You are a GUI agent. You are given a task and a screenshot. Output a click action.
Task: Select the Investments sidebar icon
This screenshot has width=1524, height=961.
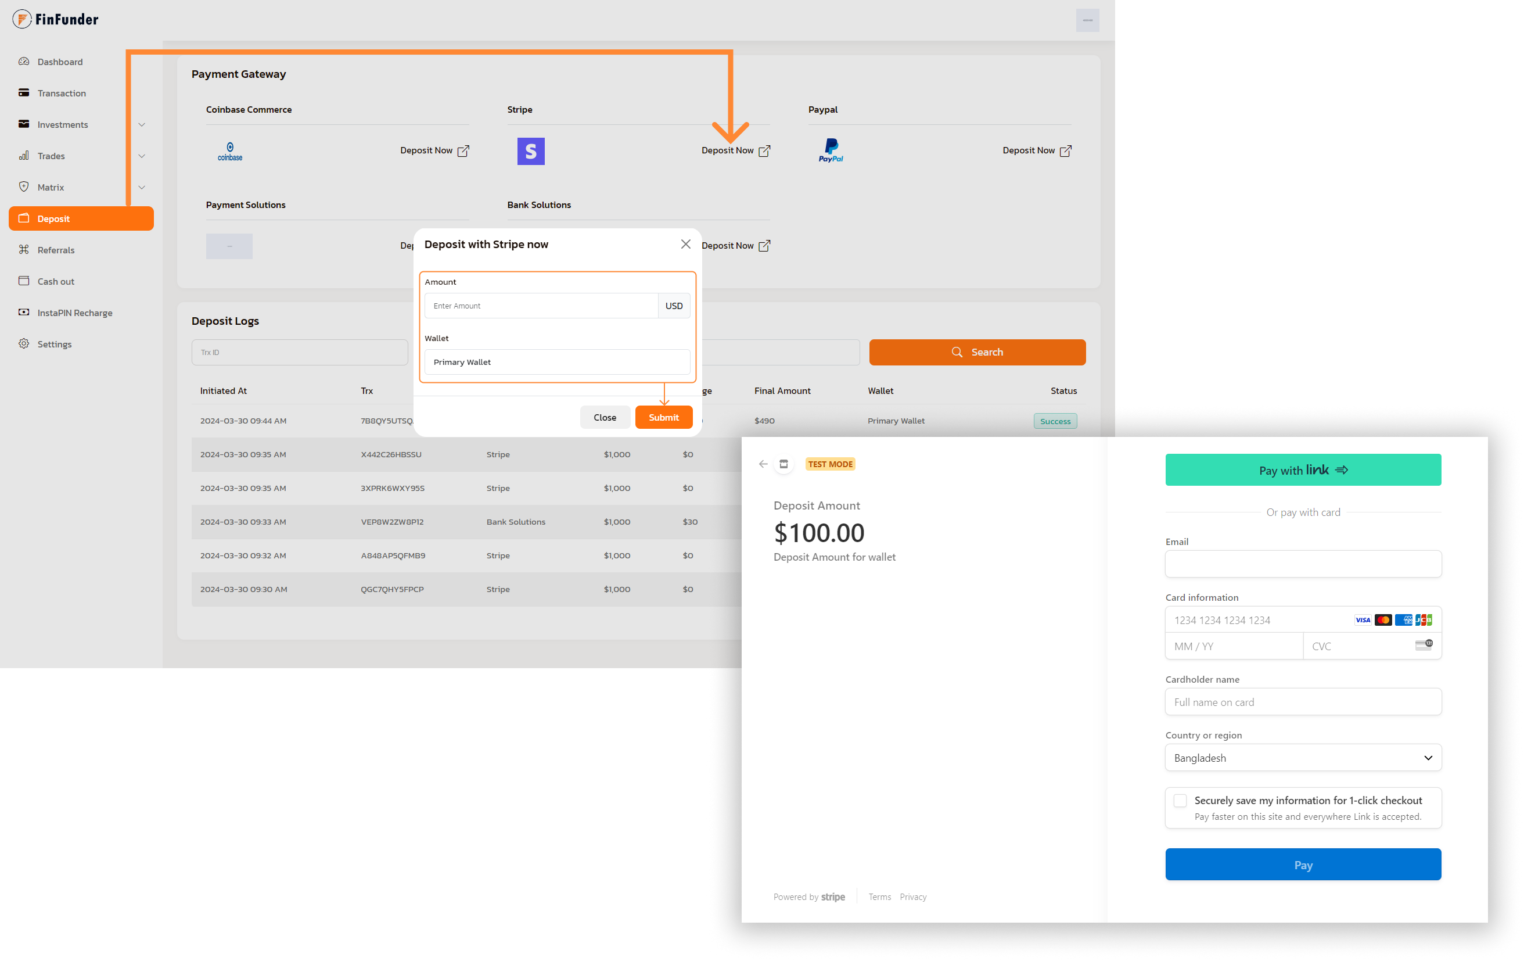pyautogui.click(x=24, y=124)
